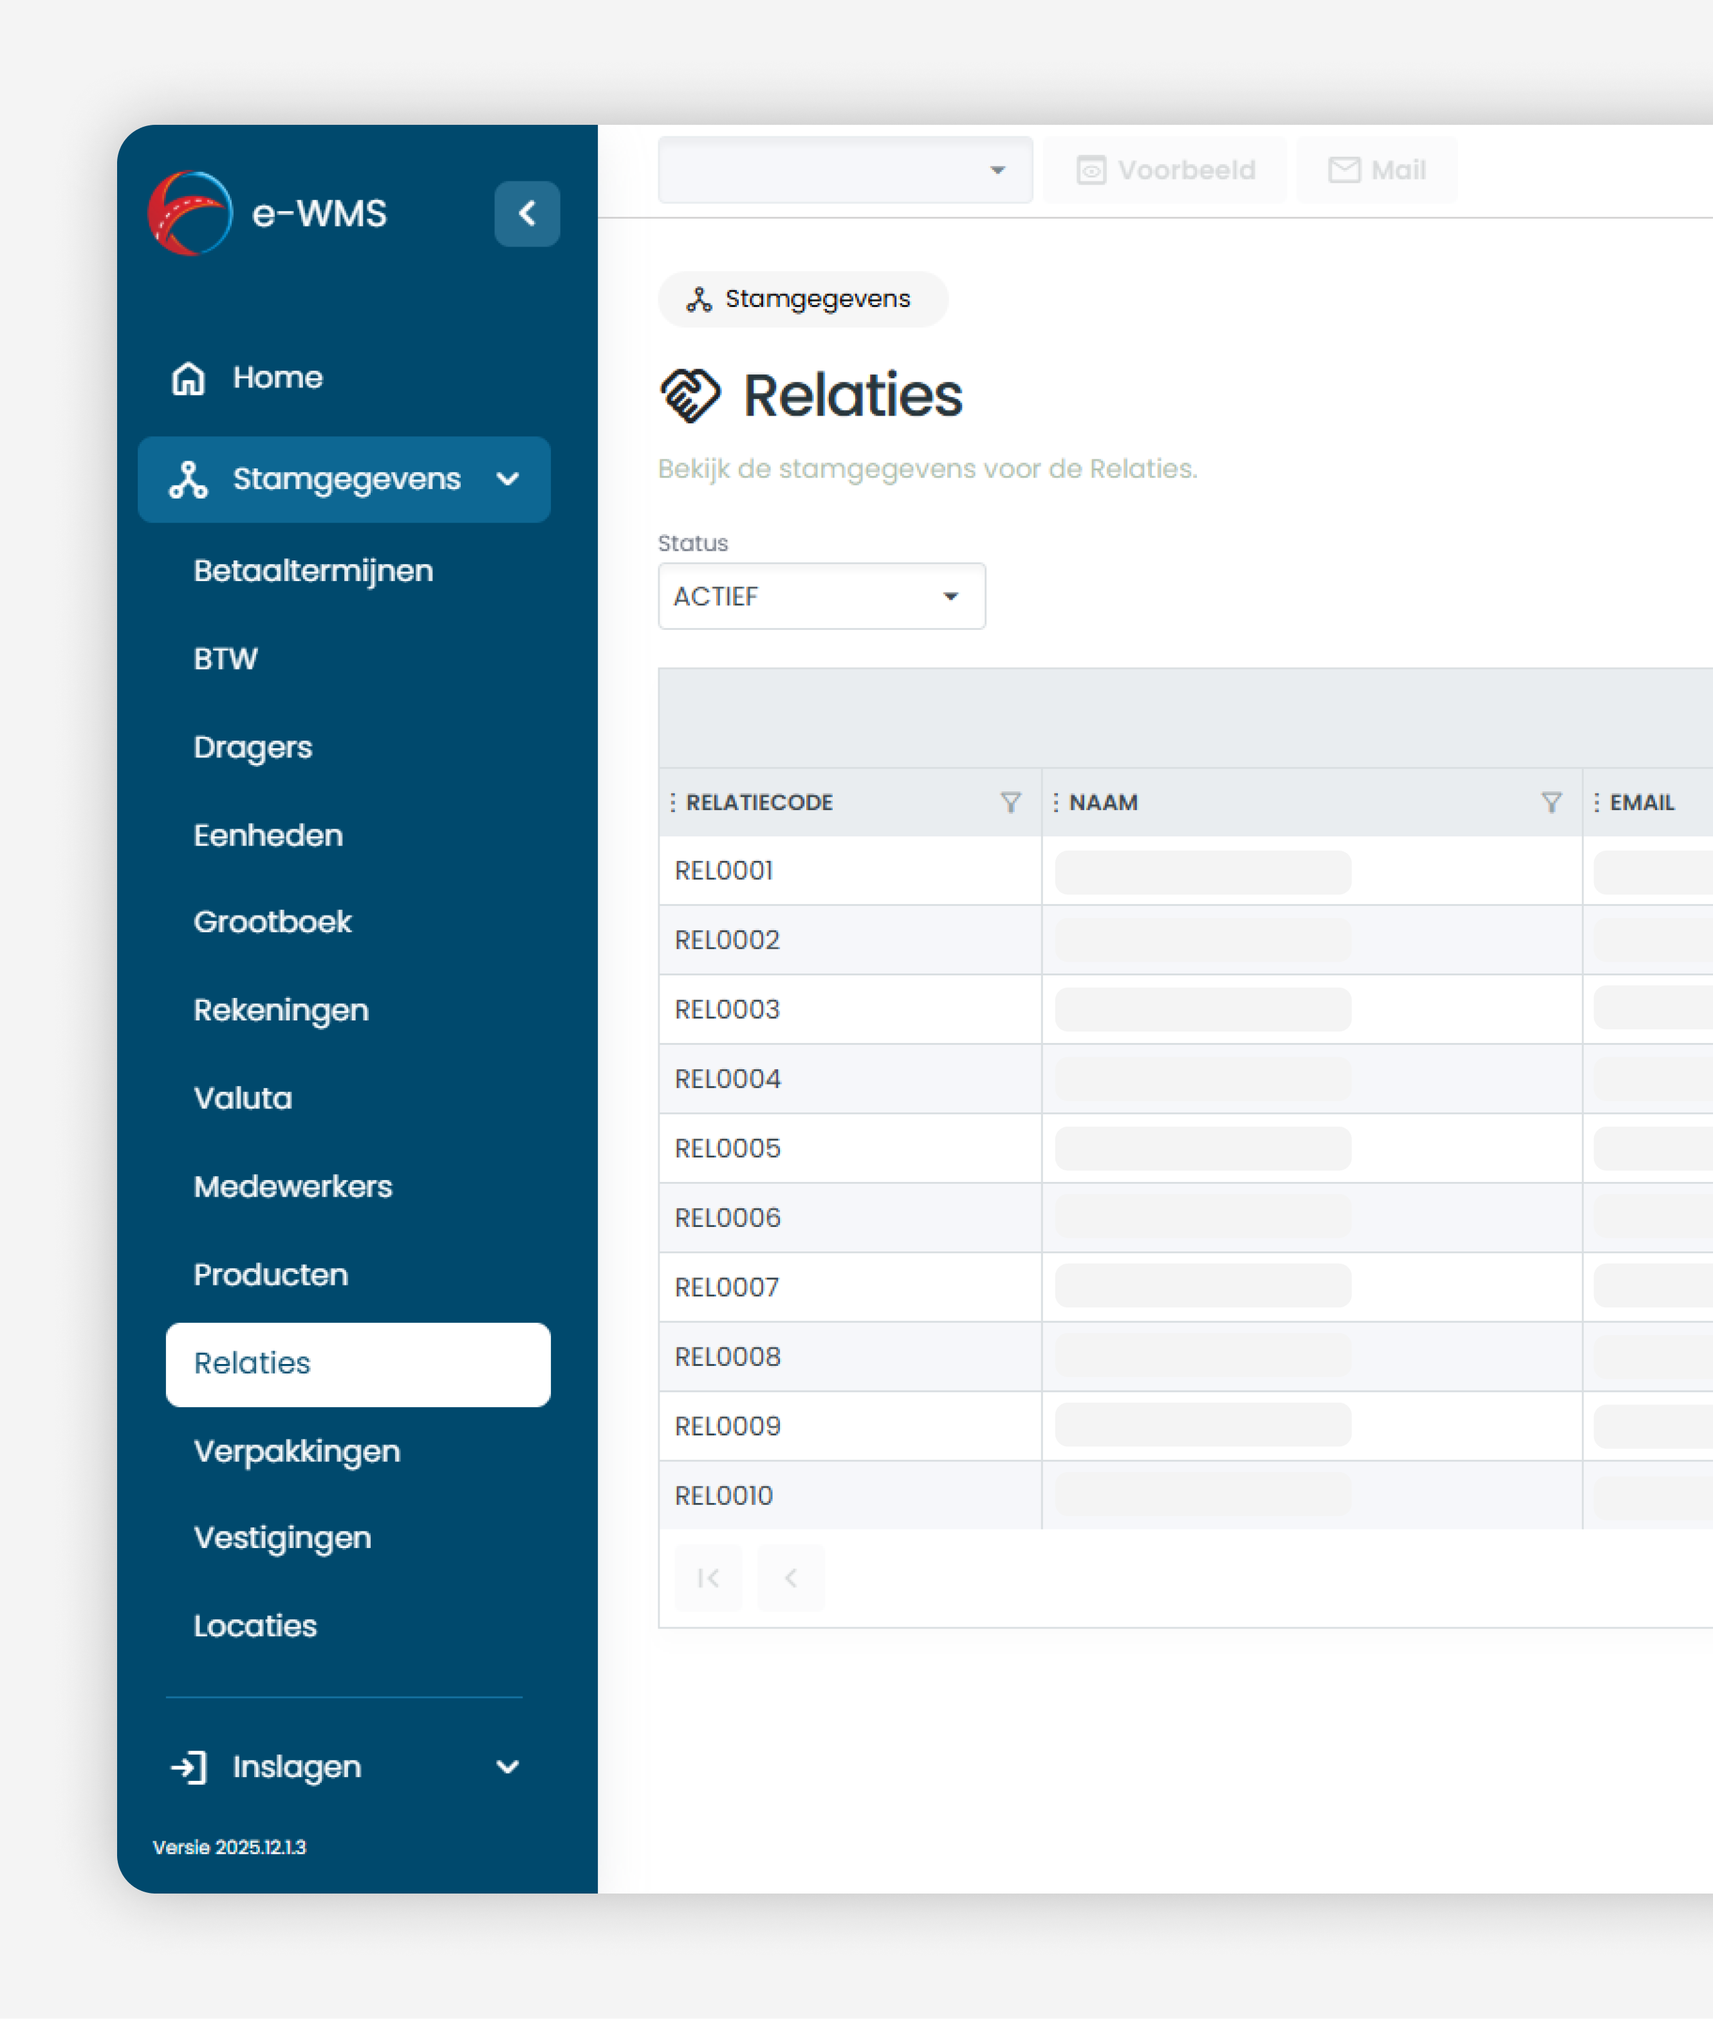Click the Stamgegevens breadcrumb chip
1713x2019 pixels.
coord(802,299)
